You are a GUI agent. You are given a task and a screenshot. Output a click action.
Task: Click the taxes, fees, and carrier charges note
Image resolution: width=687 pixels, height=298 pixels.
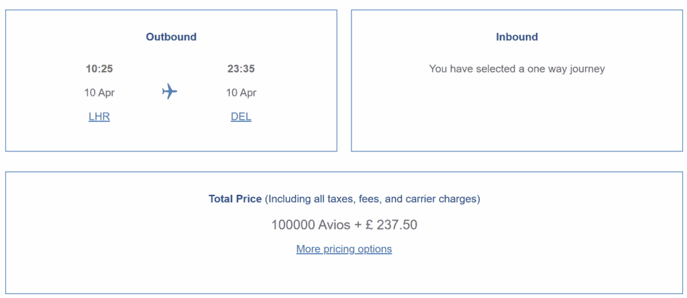point(373,199)
